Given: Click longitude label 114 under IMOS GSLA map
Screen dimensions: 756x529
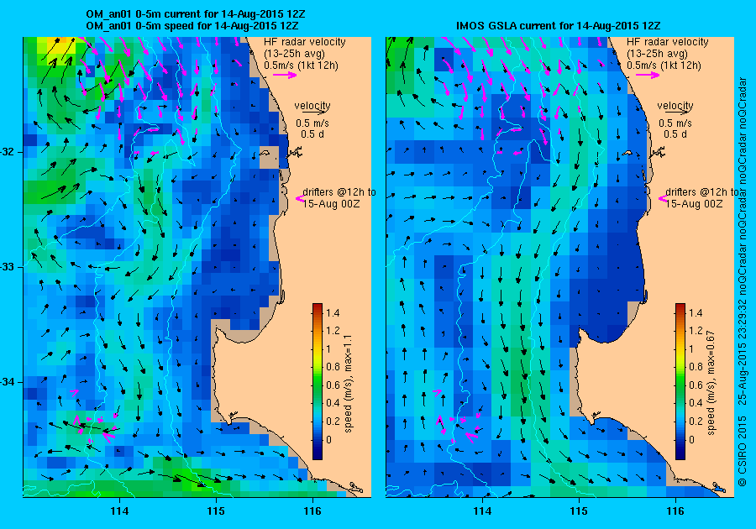Looking at the screenshot, I should point(483,511).
